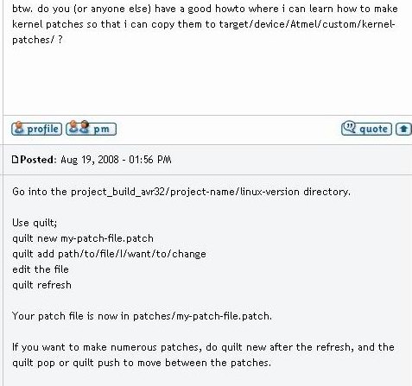
Task: Jump to top with up-arrow icon
Action: click(403, 129)
